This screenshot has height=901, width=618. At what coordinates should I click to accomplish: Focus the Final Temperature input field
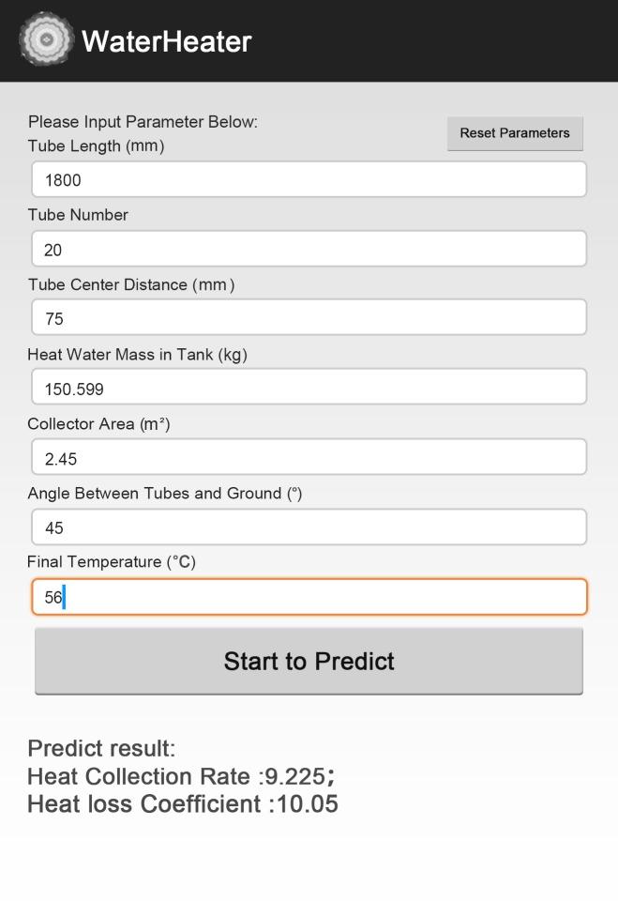click(x=309, y=597)
